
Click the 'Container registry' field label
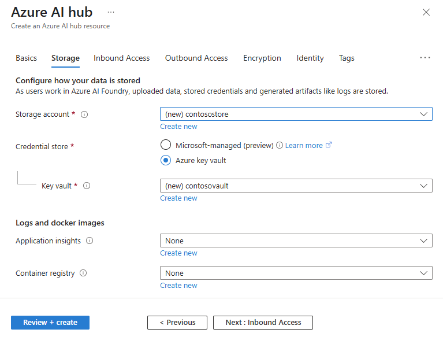(x=45, y=273)
